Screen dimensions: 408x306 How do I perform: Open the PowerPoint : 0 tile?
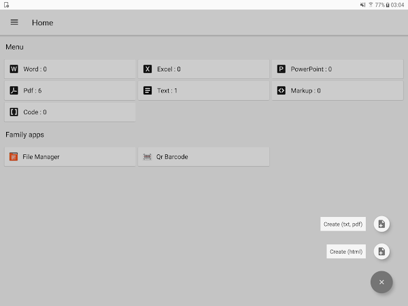click(x=337, y=69)
